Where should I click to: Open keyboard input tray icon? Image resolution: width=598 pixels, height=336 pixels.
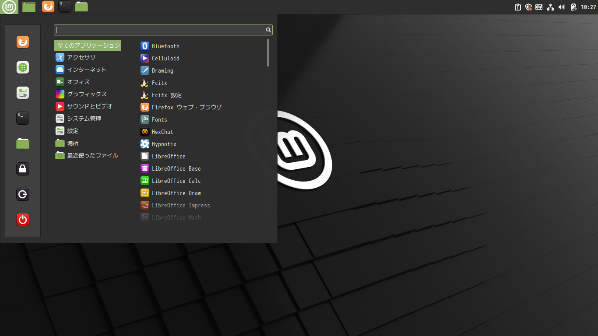tap(539, 7)
